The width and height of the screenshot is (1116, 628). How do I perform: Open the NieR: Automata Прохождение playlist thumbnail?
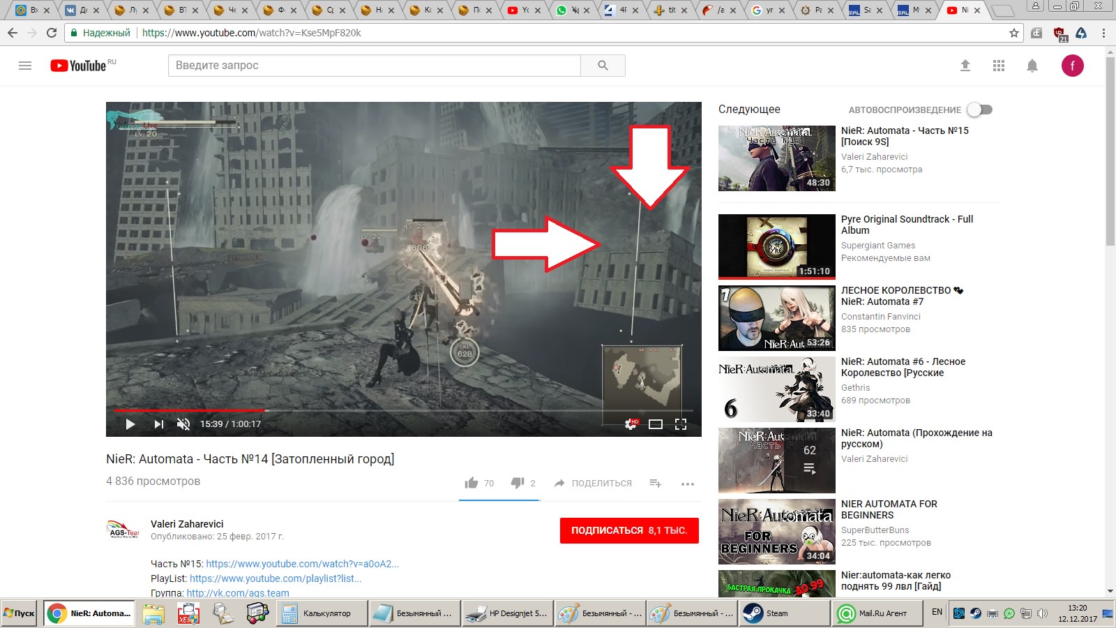pos(777,461)
